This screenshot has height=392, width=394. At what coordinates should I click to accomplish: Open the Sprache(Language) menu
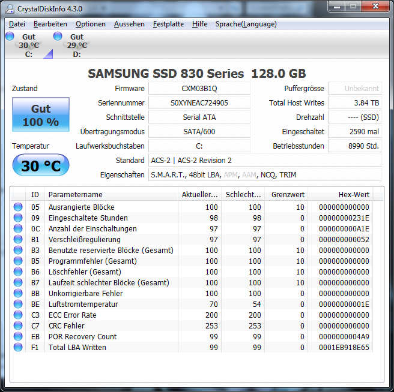[246, 24]
